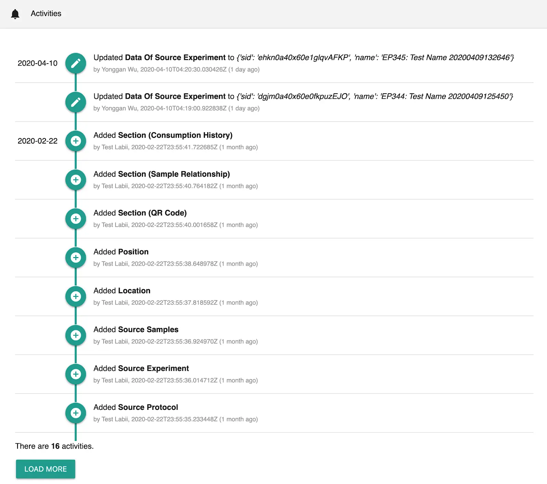Select the 2020-04-10 date marker
The height and width of the screenshot is (484, 547).
(x=38, y=63)
